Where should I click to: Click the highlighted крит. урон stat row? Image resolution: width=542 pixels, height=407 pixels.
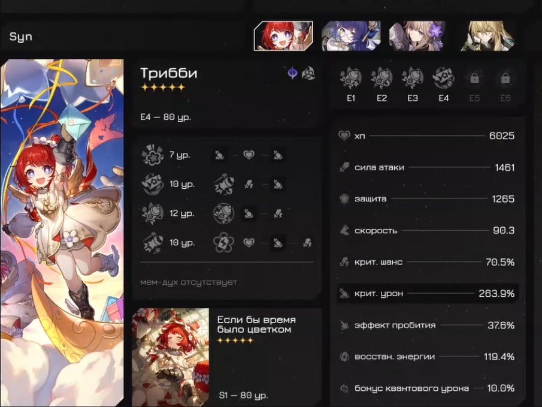428,294
